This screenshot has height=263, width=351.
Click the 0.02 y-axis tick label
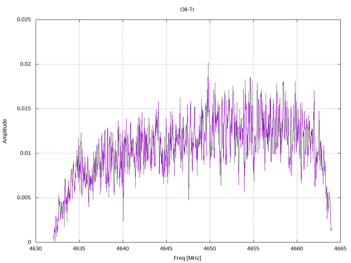25,64
